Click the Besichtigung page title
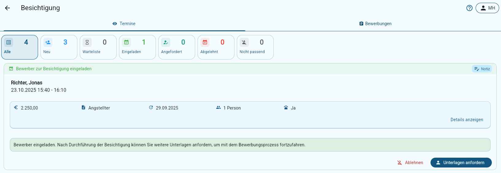Screen dimensions: 501x173 (x=40, y=8)
